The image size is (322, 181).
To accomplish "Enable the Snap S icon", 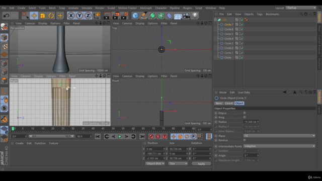I will (x=4, y=108).
